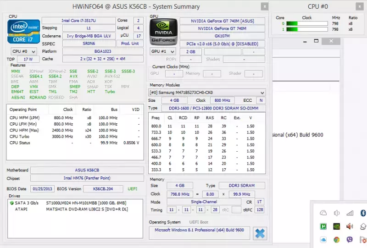This screenshot has width=367, height=248.
Task: Click the Bluetooth tray icon
Action: click(363, 213)
